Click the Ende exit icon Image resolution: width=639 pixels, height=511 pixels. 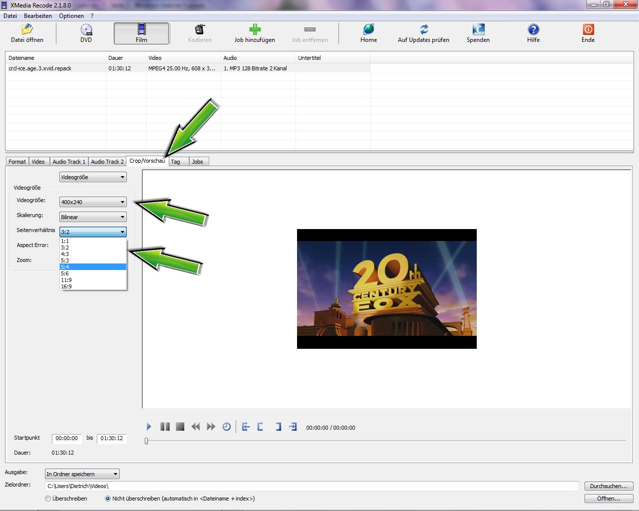(588, 33)
